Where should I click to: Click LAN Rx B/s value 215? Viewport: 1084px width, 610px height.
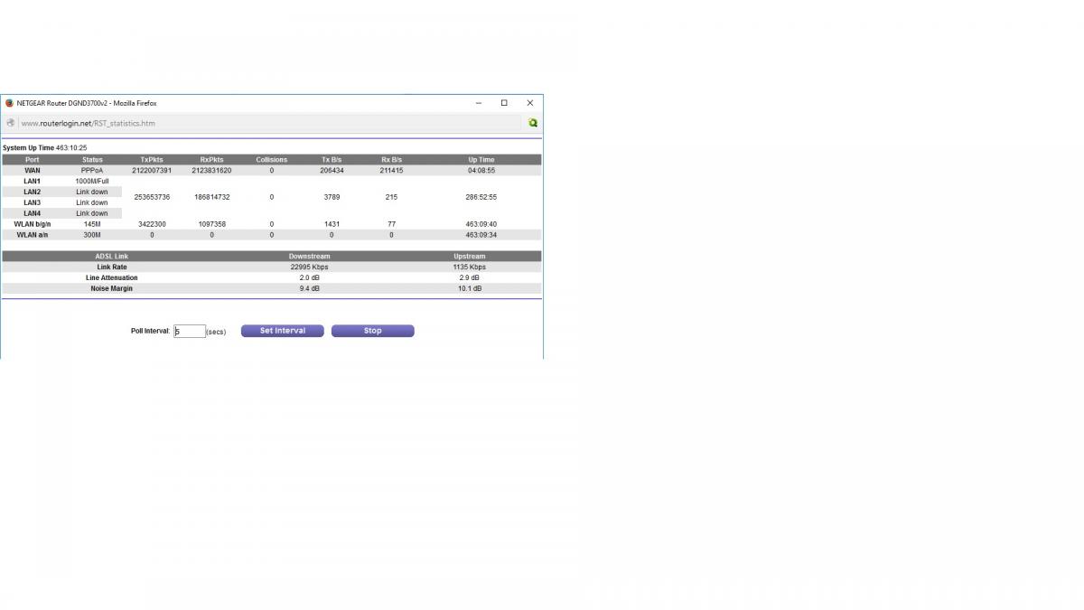click(x=392, y=197)
